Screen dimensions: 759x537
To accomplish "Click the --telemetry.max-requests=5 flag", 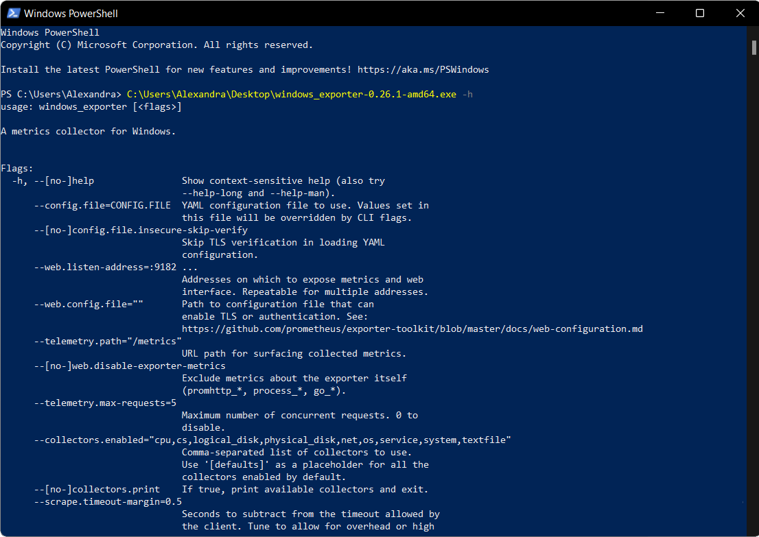I will pyautogui.click(x=105, y=403).
